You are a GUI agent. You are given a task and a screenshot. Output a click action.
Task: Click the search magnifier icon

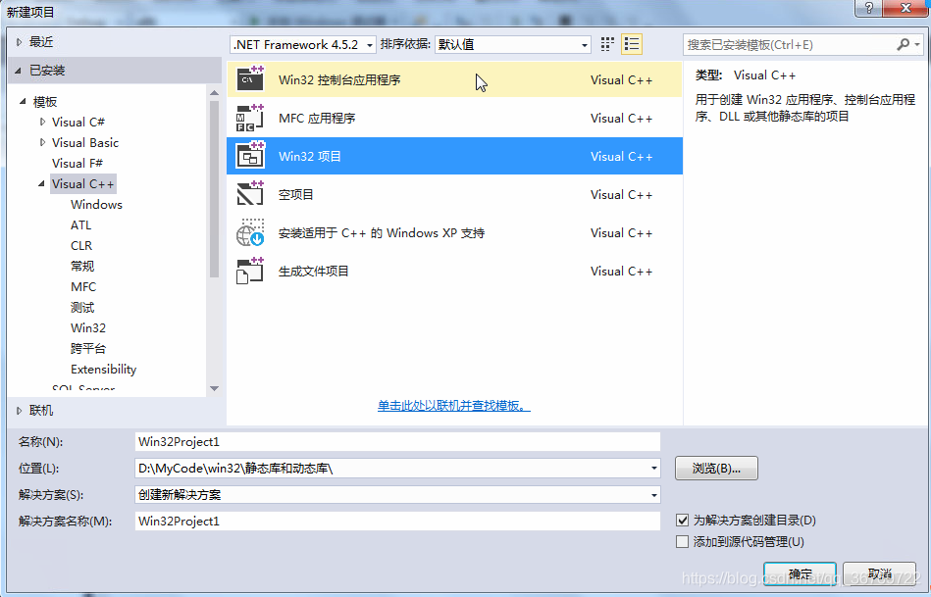[x=903, y=44]
